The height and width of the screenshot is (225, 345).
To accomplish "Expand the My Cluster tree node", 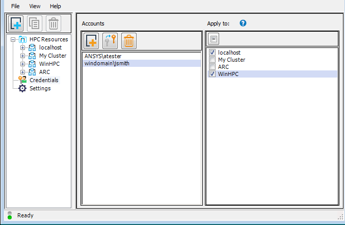I will tap(22, 56).
